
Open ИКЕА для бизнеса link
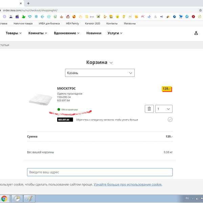[x=49, y=24]
